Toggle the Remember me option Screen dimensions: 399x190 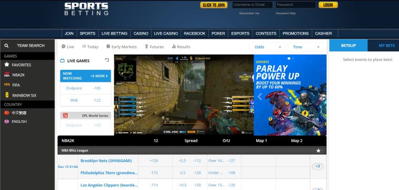[x=249, y=13]
